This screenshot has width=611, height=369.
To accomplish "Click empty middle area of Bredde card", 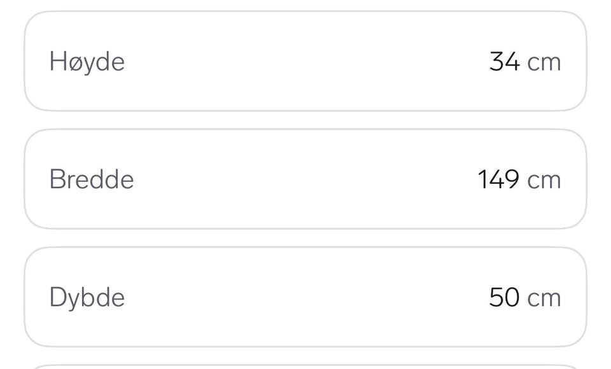I will [x=305, y=179].
